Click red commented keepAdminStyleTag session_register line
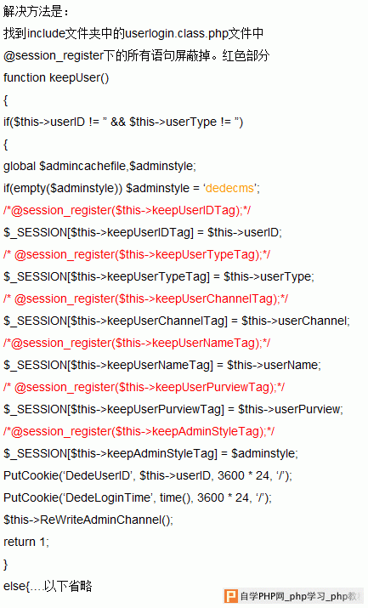 pos(139,432)
